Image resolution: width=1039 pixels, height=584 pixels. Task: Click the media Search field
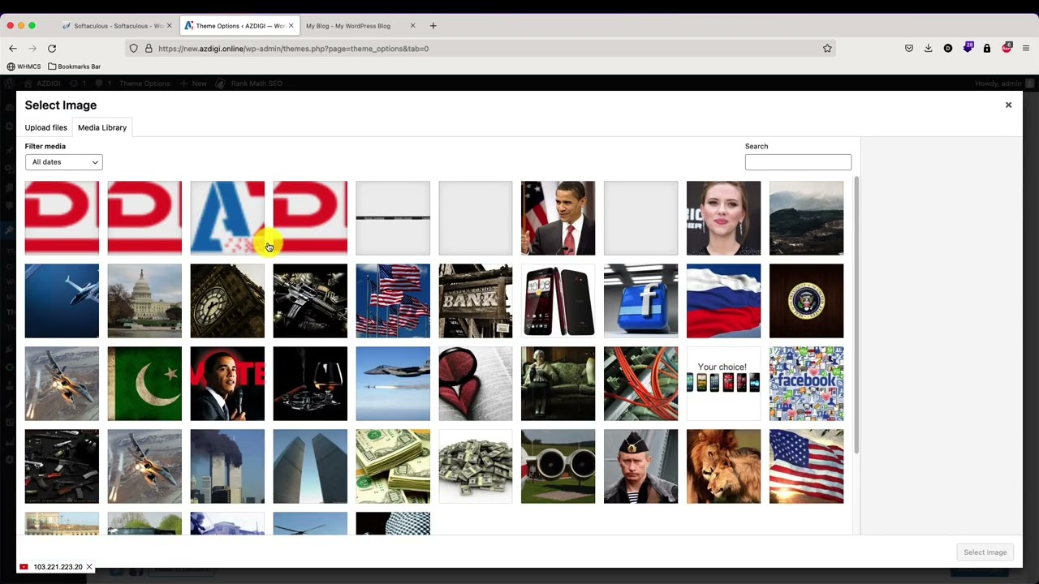pos(798,162)
